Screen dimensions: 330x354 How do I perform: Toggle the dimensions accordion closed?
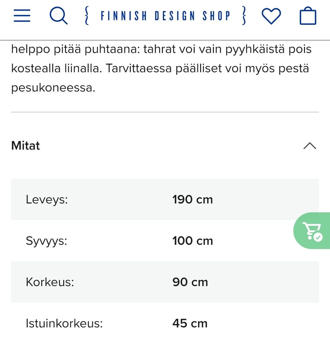tap(310, 146)
